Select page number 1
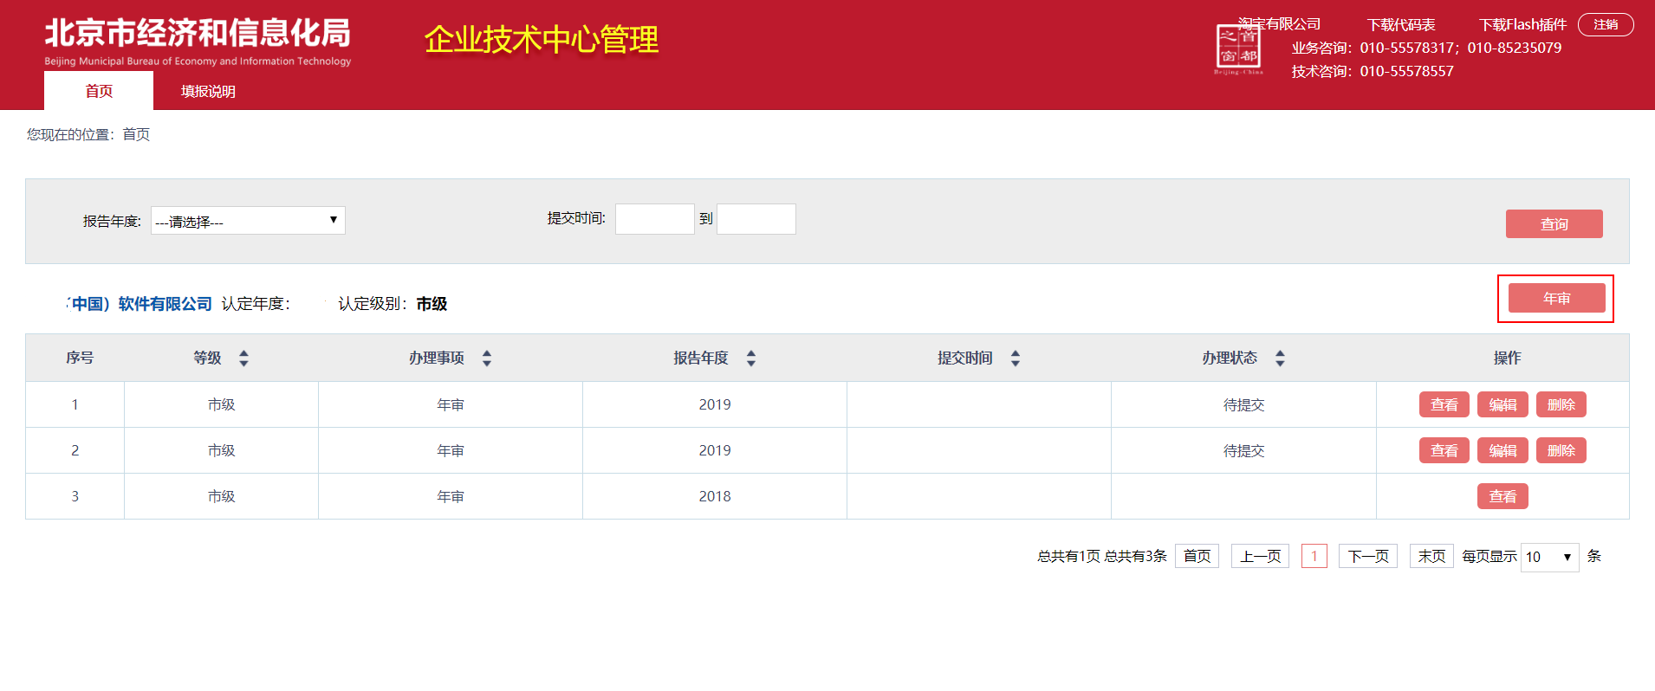This screenshot has height=691, width=1655. (1314, 556)
